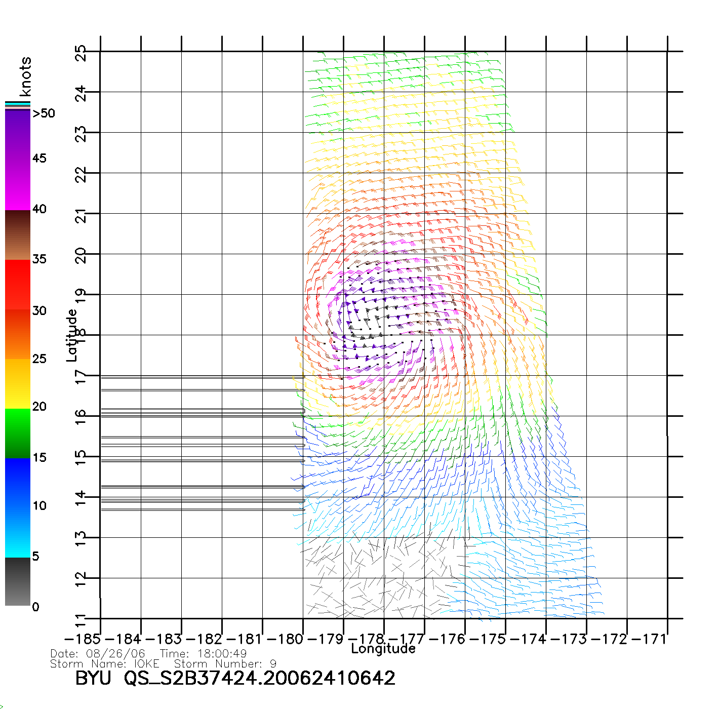Select the brown 35–40 knots legend segment
719x709 pixels.
pyautogui.click(x=18, y=235)
